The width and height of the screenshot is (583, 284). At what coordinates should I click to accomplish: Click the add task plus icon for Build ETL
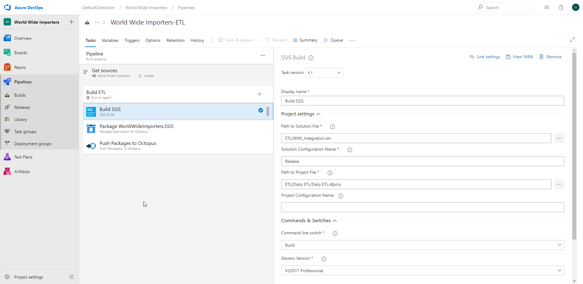pos(260,94)
